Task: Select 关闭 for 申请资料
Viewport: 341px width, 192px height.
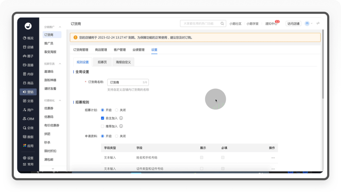Action: coord(117,136)
